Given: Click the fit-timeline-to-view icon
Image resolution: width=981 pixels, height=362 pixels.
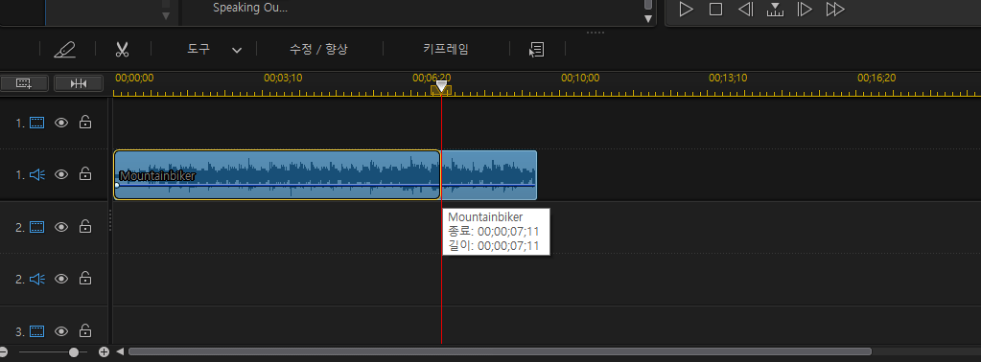Looking at the screenshot, I should 79,83.
